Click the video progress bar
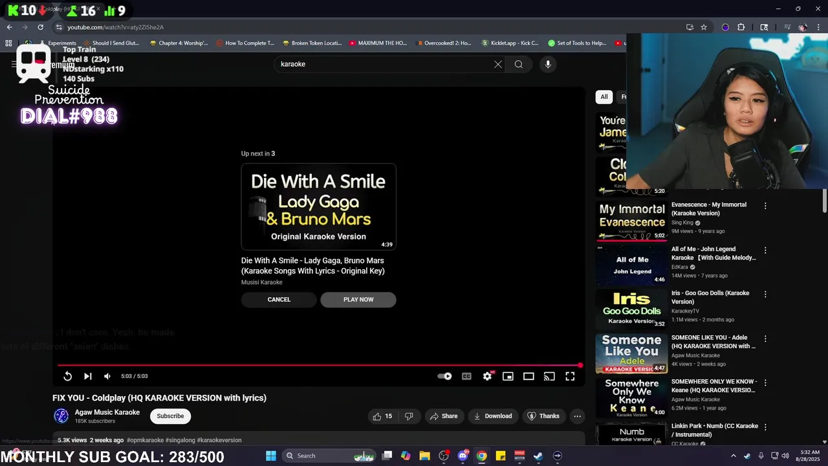 [x=318, y=365]
